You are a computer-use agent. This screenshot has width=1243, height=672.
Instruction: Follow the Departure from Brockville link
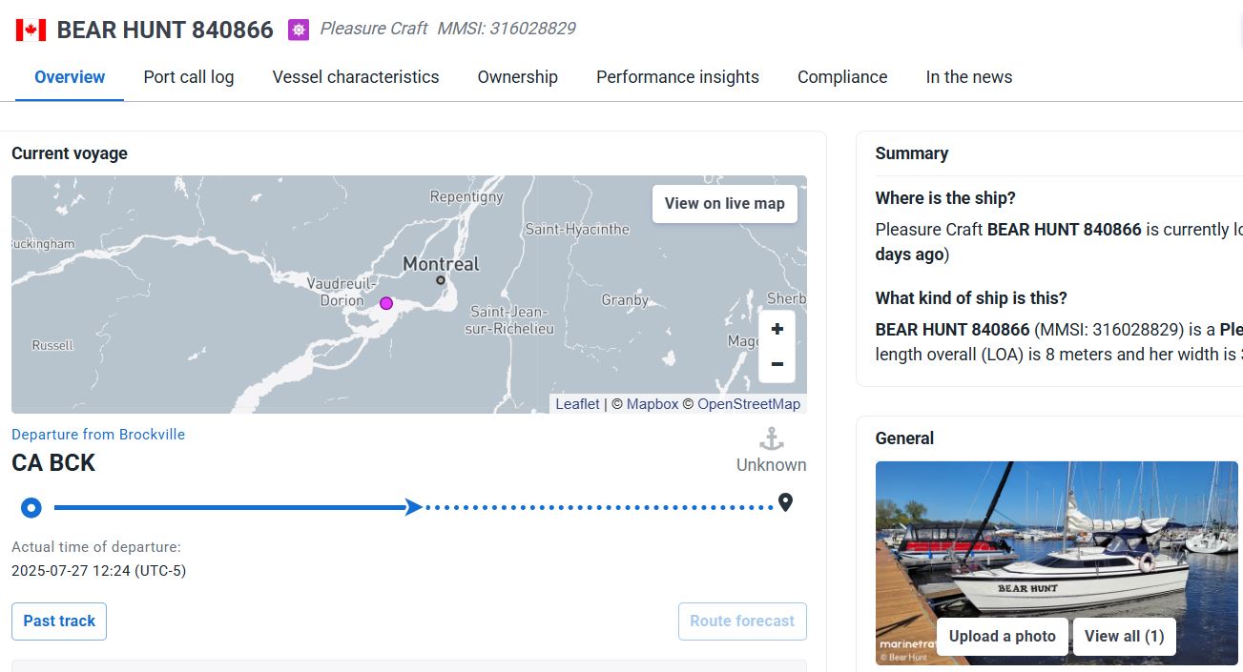pos(98,435)
